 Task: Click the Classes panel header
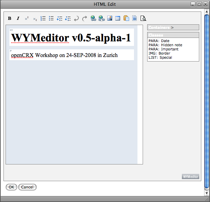point(173,35)
